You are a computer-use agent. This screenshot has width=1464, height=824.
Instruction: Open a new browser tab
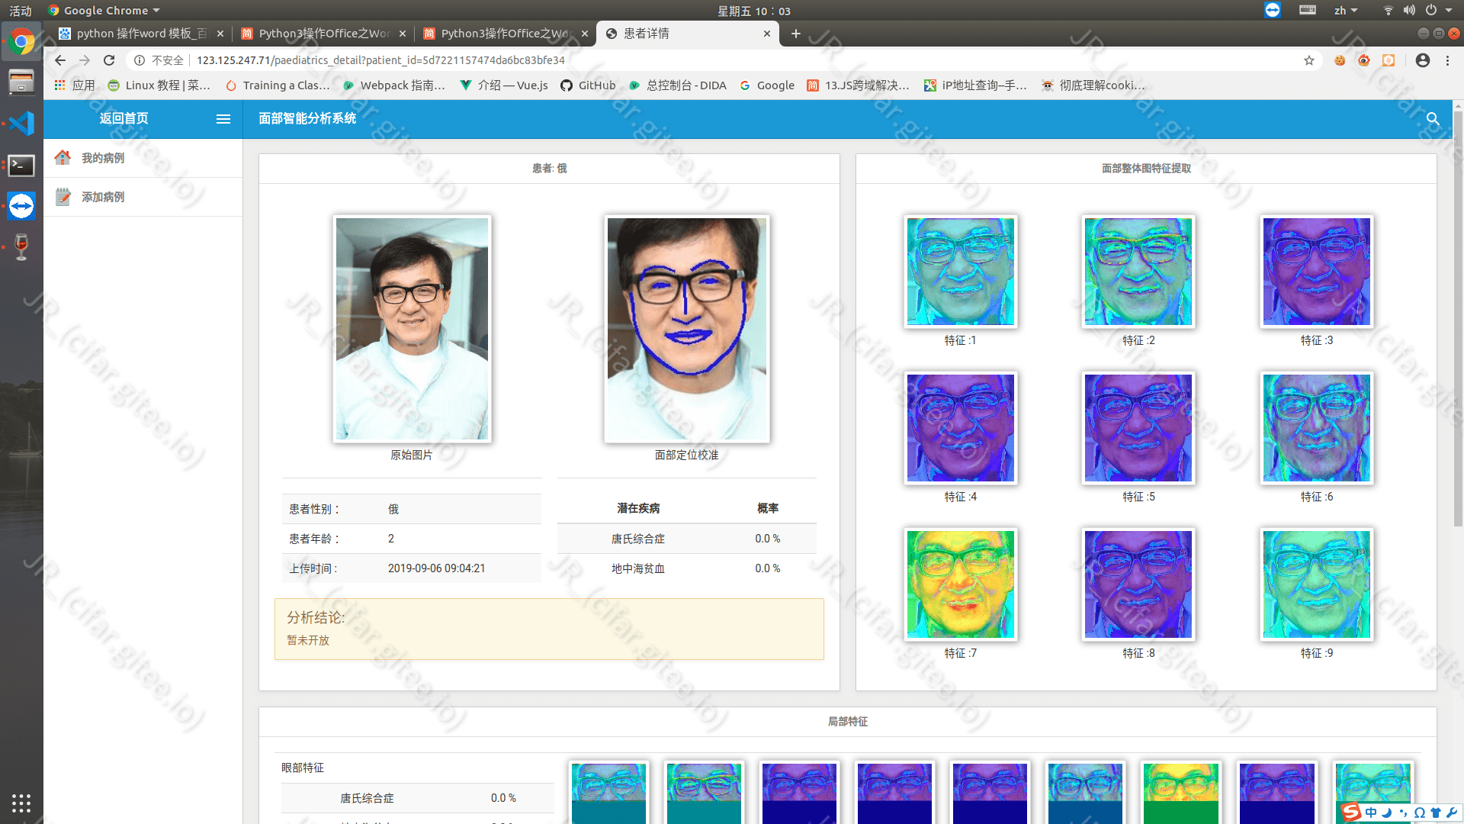(x=795, y=34)
